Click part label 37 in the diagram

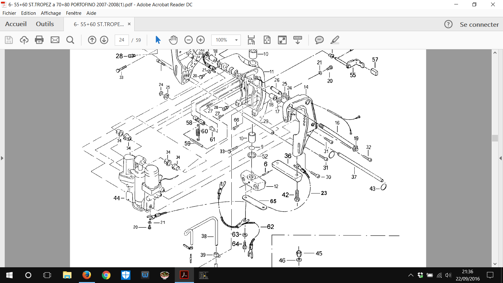[x=354, y=177]
